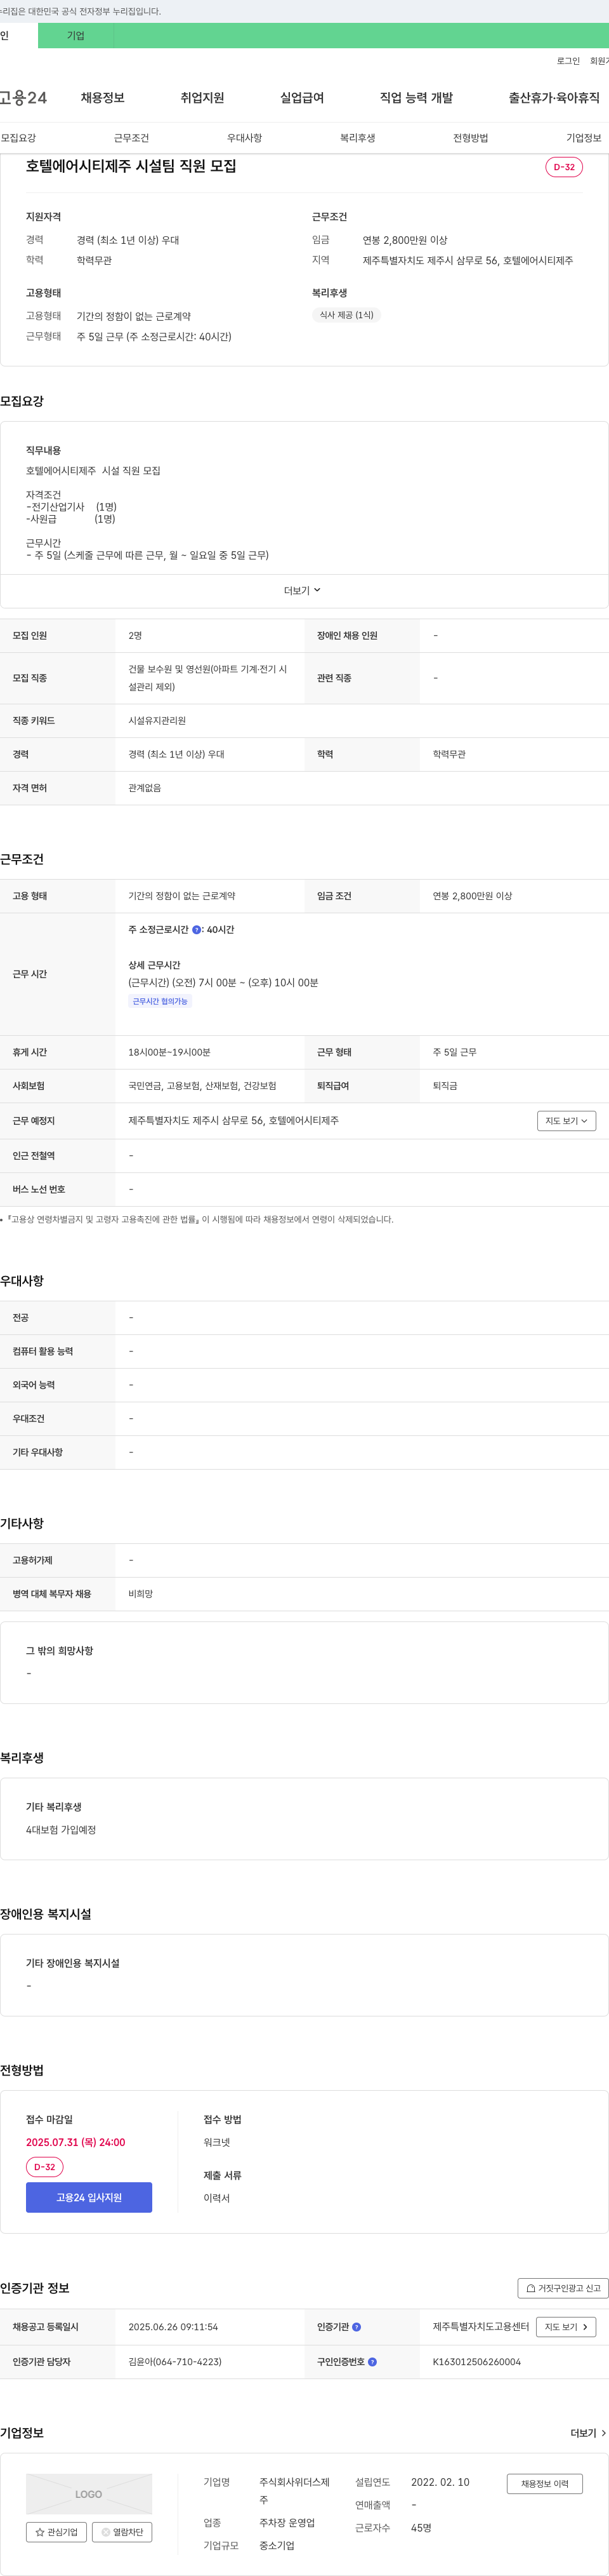
Task: Click 구인인증번호 value K163012506260004
Action: [x=476, y=2362]
